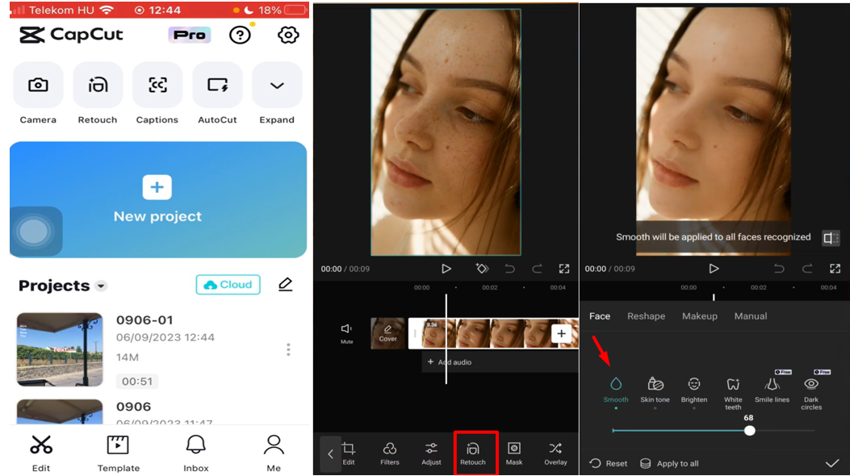The width and height of the screenshot is (850, 476).
Task: Open the Adjust tool
Action: (432, 453)
